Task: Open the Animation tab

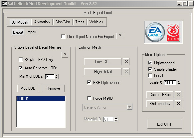Action: (x=42, y=22)
